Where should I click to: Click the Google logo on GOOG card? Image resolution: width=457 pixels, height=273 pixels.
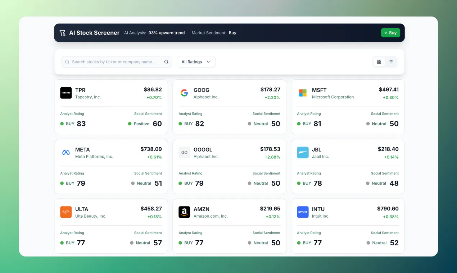point(184,93)
